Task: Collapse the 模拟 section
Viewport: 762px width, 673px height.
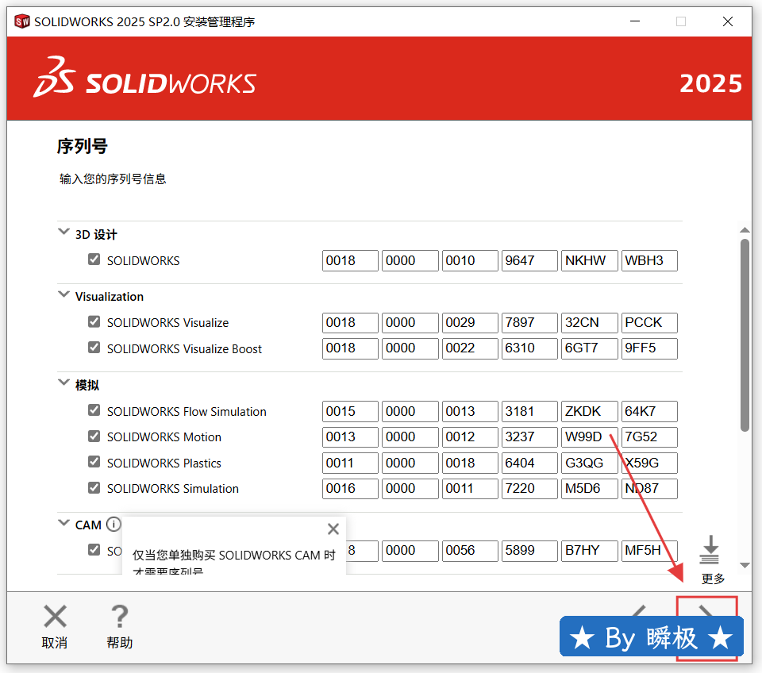Action: pos(63,383)
